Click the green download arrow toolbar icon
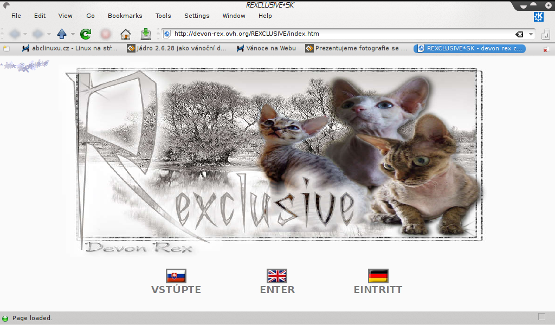The image size is (555, 325). 146,34
